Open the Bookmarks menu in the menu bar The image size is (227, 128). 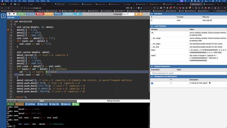[31, 1]
